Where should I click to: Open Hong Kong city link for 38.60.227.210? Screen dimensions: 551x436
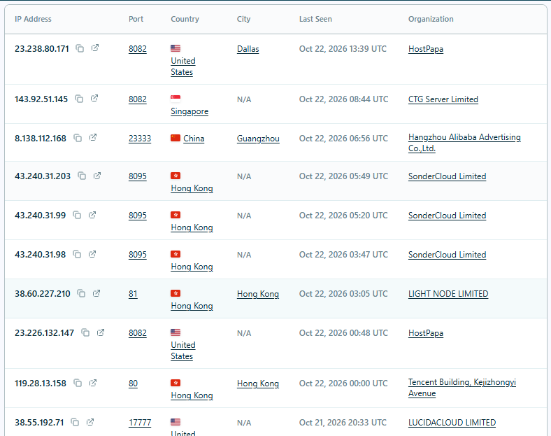(258, 294)
